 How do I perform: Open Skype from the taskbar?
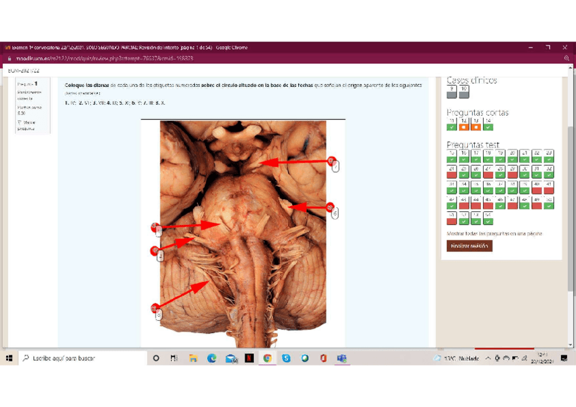click(x=286, y=358)
